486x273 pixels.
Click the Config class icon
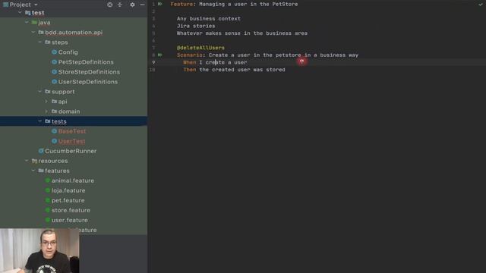[x=54, y=52]
